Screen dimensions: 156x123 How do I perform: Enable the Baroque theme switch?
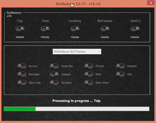pos(22,74)
